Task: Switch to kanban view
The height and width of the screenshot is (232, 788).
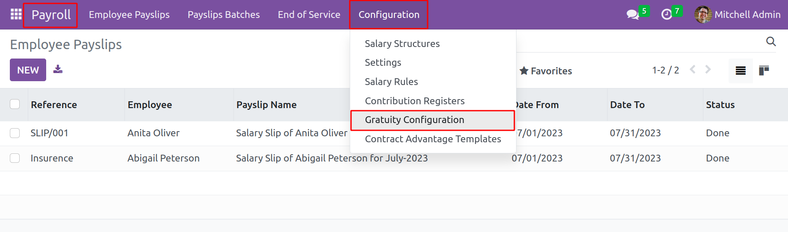Action: (764, 70)
